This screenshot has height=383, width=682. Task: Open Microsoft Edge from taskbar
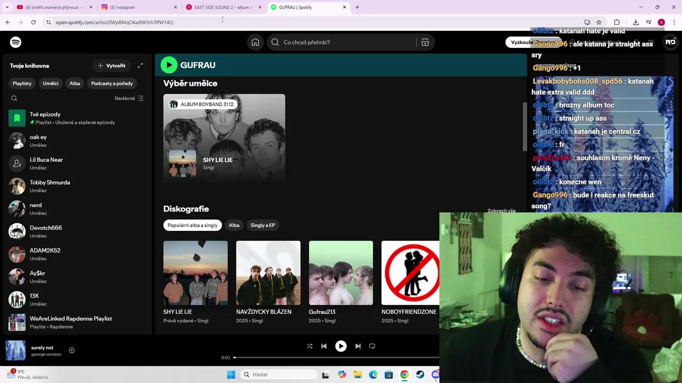coord(373,374)
